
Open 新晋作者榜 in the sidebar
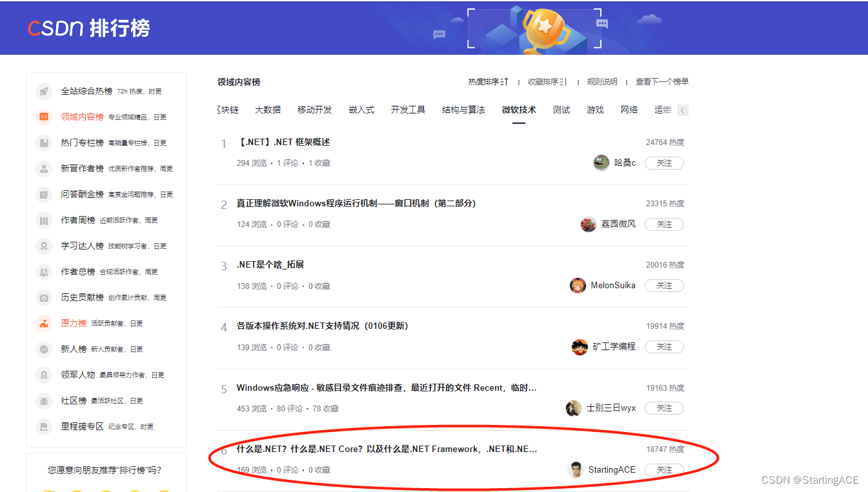pos(82,168)
